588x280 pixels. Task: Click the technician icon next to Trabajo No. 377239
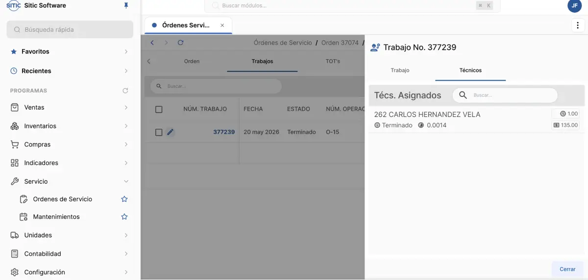(x=375, y=47)
